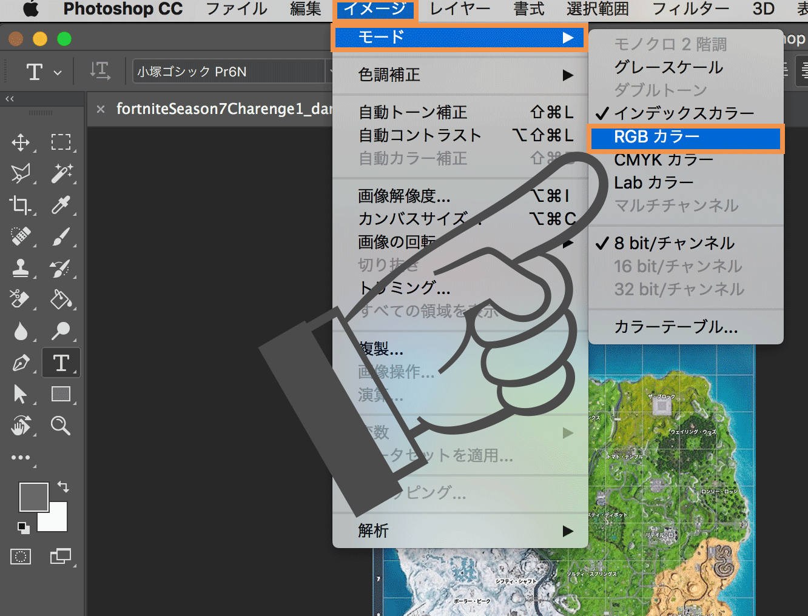Select CMYK カラー mode
This screenshot has width=808, height=616.
(x=686, y=160)
